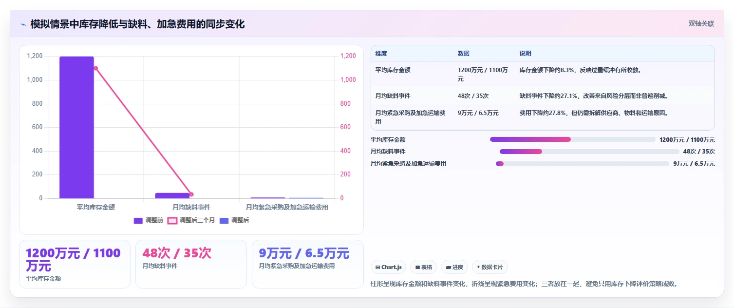
Task: Click the 双轴关联 label
Action: tap(701, 23)
